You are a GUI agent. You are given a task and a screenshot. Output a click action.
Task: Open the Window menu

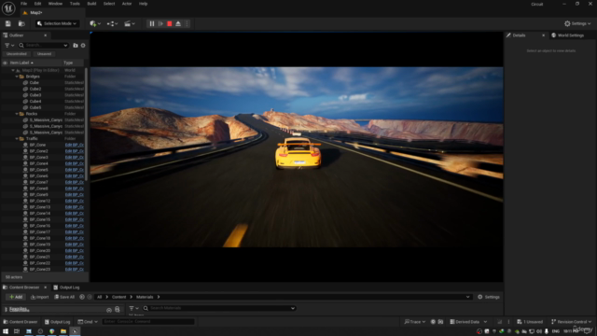(55, 4)
